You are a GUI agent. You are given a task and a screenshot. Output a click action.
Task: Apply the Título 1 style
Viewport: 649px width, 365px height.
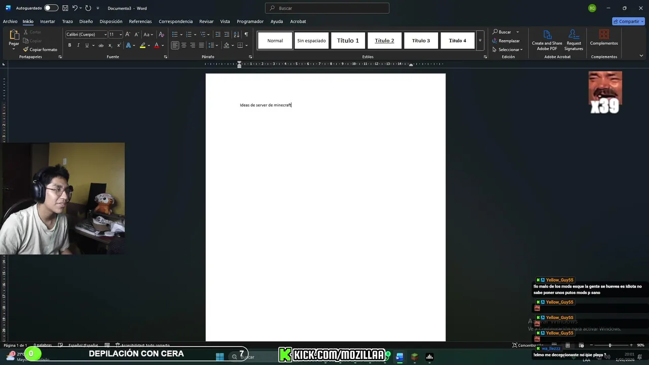point(348,41)
